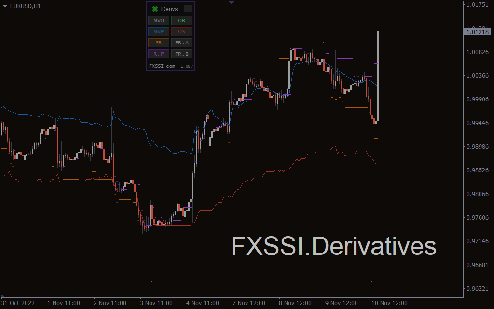Toggle the blue MVP button
This screenshot has width=494, height=309.
[158, 31]
